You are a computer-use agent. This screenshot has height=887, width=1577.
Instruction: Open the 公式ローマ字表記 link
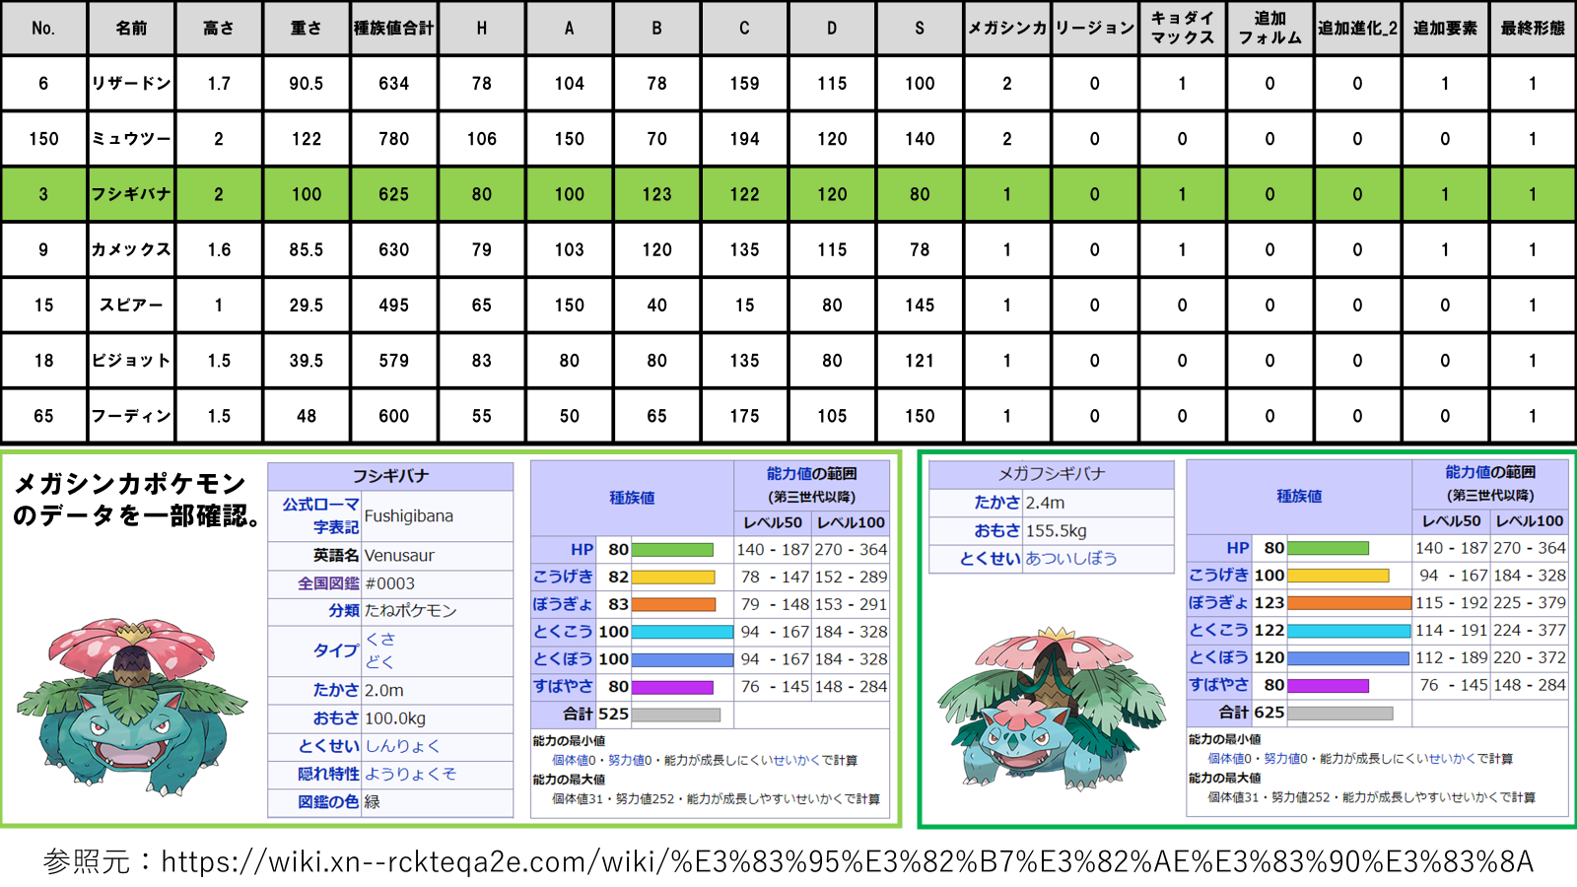click(321, 515)
